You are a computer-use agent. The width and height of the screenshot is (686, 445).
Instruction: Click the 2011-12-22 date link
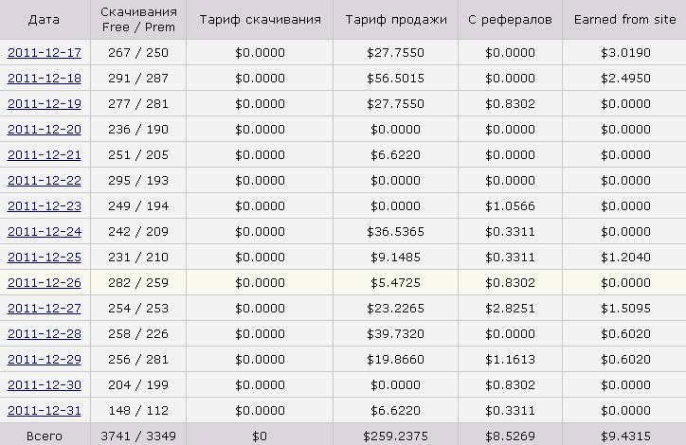(45, 181)
